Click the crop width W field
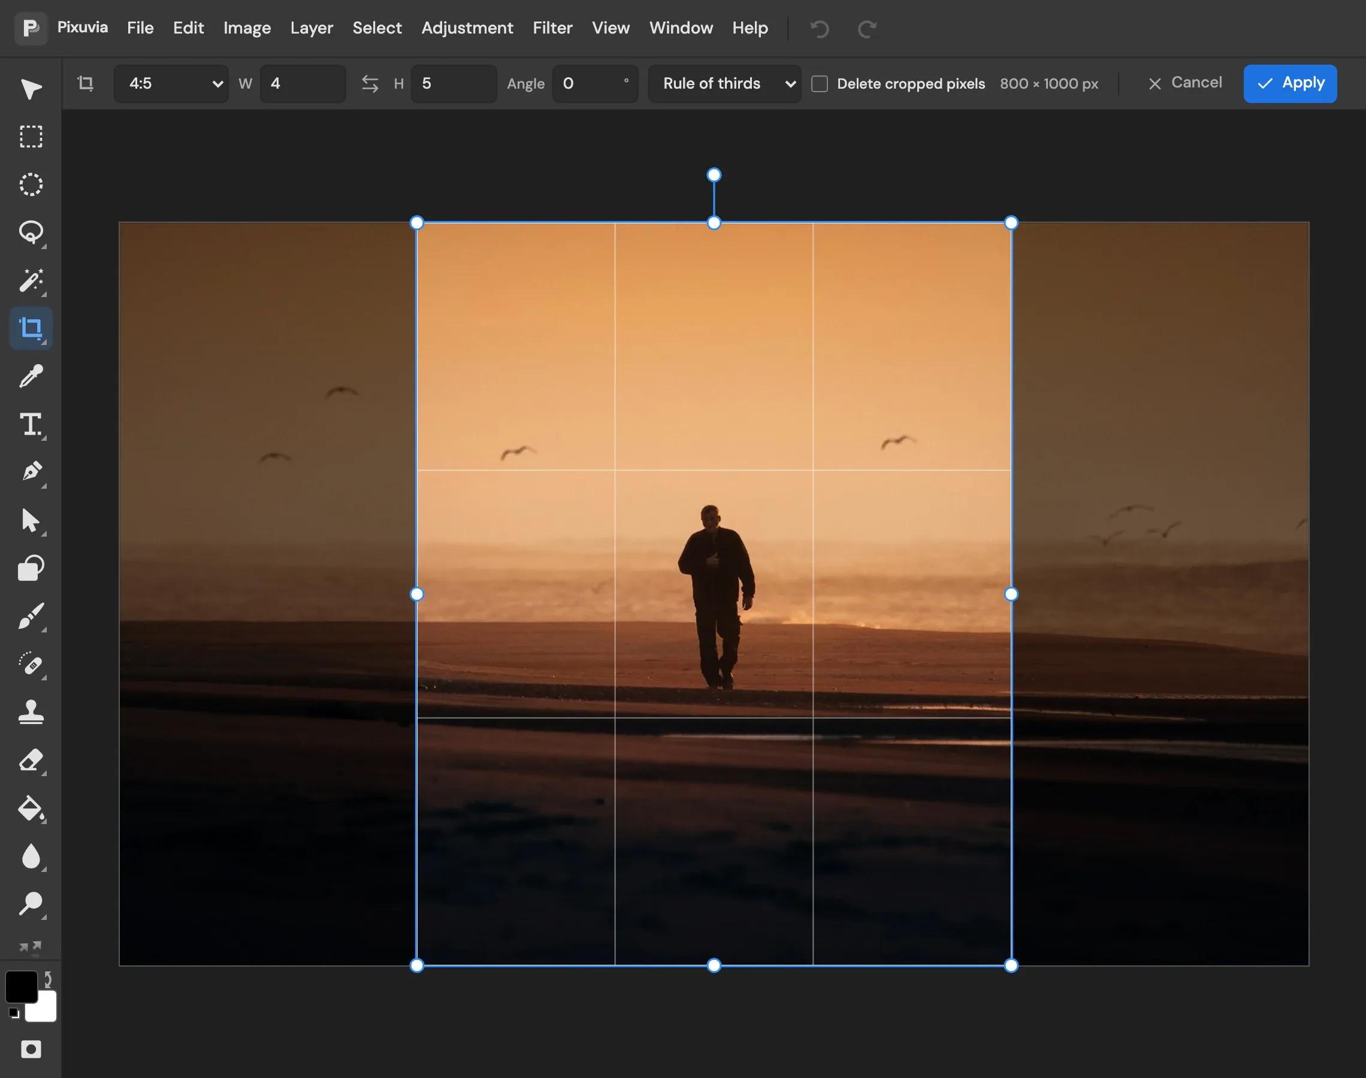 click(303, 83)
